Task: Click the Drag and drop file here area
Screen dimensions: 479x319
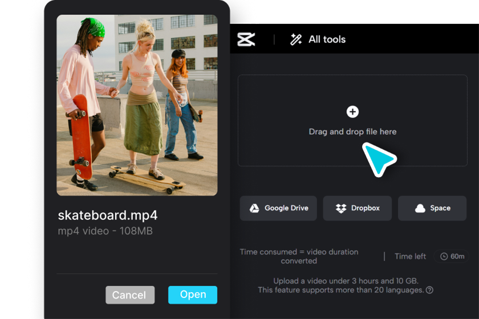Action: click(x=352, y=120)
